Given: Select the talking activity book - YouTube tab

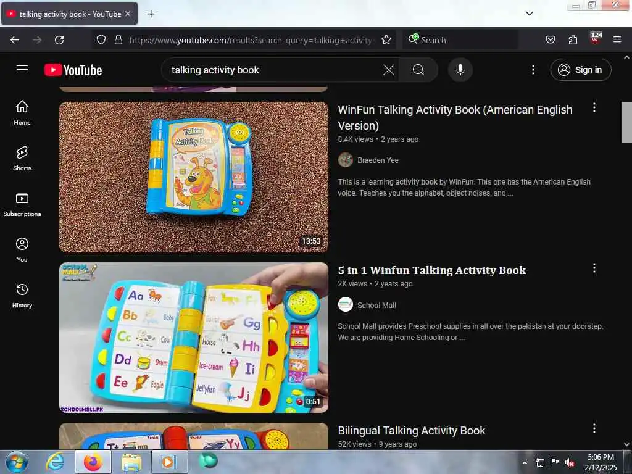Looking at the screenshot, I should pyautogui.click(x=70, y=14).
